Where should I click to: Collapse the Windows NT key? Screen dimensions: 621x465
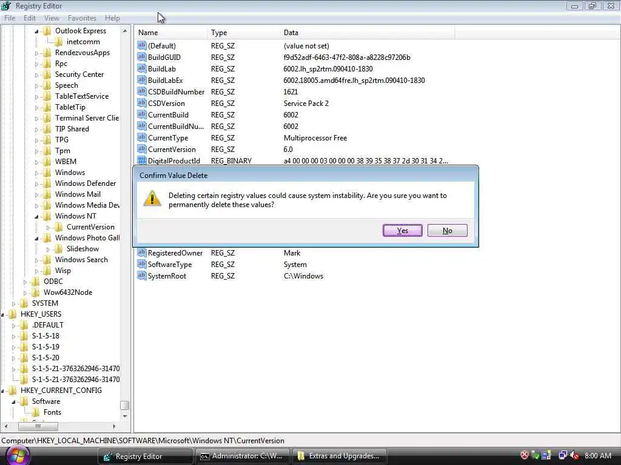[36, 217]
